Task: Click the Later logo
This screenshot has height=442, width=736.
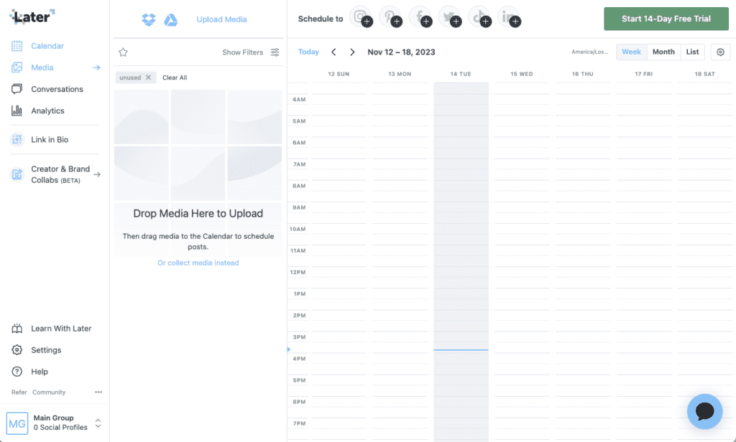Action: (x=32, y=17)
